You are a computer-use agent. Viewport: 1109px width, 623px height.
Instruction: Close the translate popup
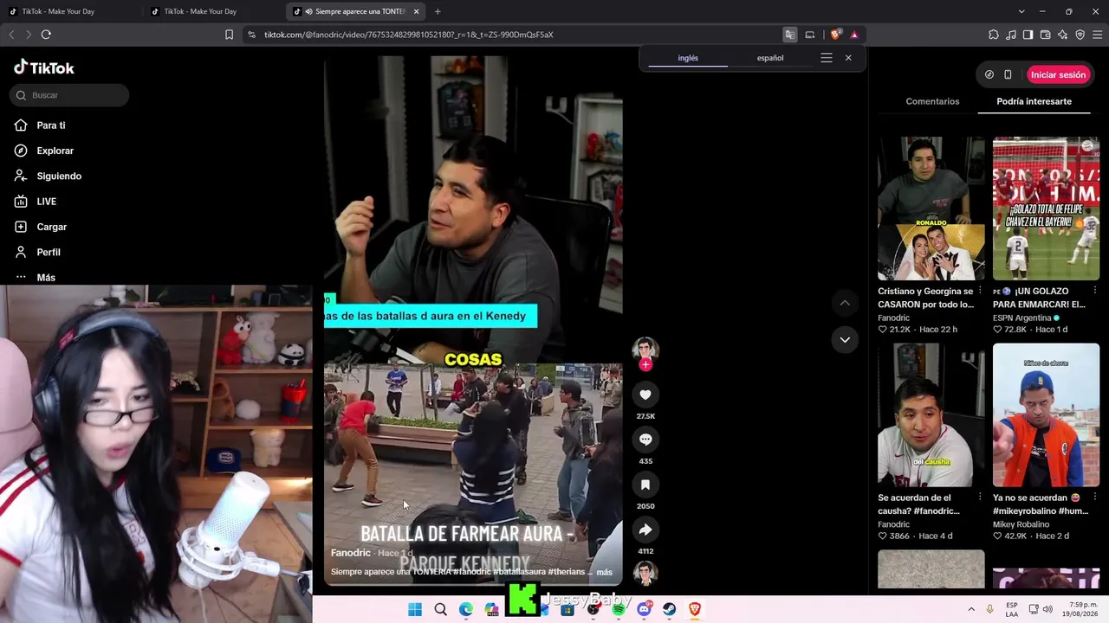(848, 58)
